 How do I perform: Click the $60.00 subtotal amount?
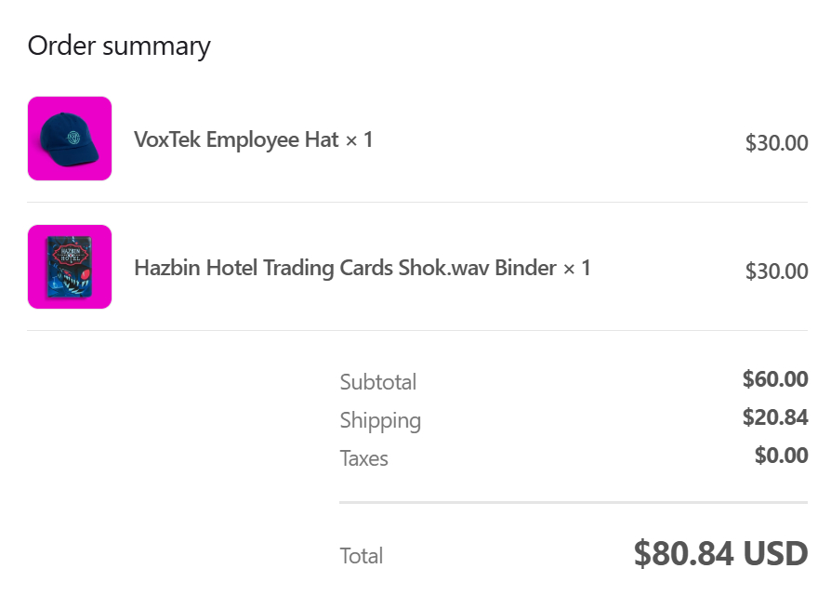click(775, 379)
